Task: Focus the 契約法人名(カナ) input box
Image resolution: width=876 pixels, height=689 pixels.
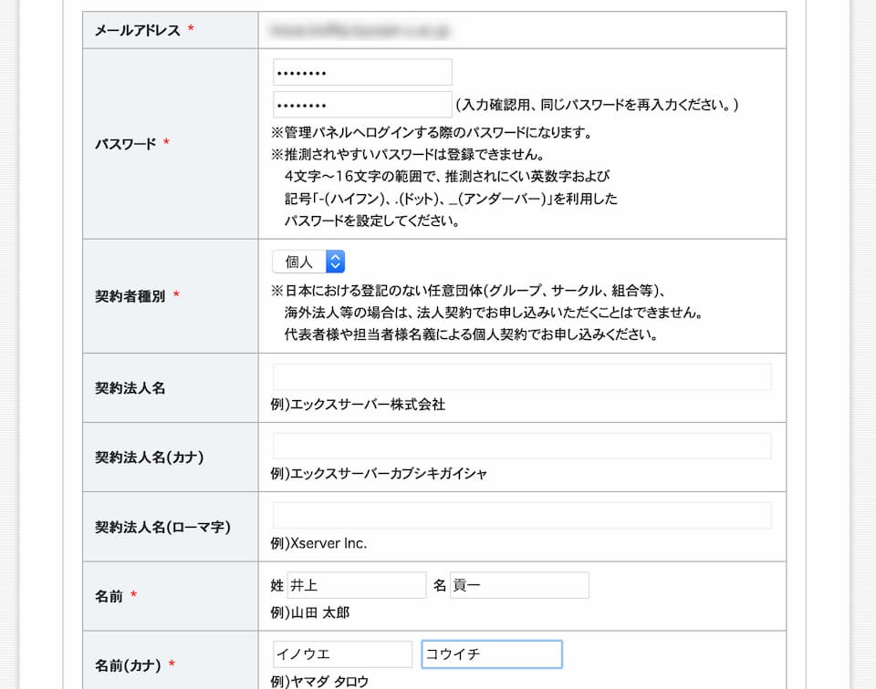Action: point(522,447)
